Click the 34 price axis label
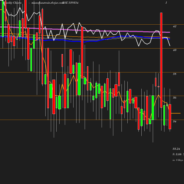Screen dimensions: 184x184 coord(174,121)
